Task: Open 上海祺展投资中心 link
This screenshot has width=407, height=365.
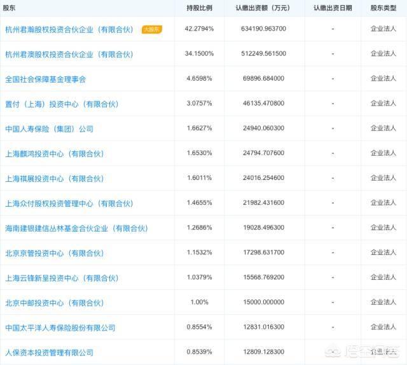Action: (55, 179)
